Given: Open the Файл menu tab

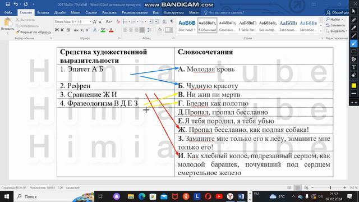Looking at the screenshot, I should [x=8, y=12].
